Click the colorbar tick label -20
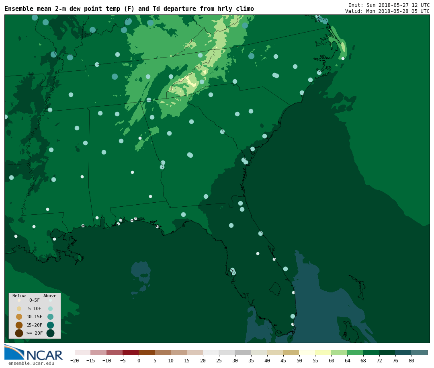Screen dimensions: 434x368 (x=74, y=360)
